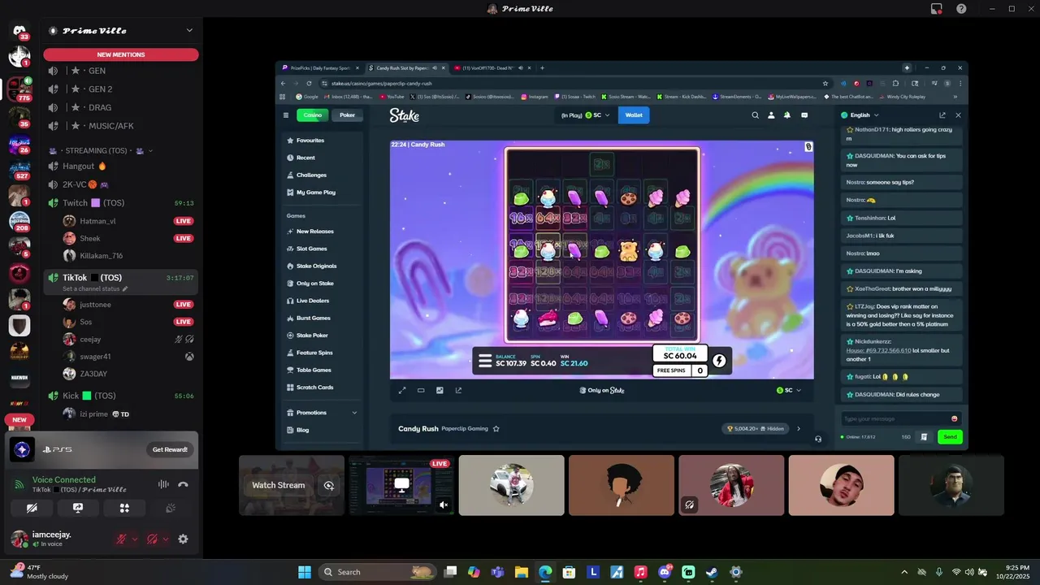Open the (In Play) SC balance dropdown

click(x=585, y=115)
